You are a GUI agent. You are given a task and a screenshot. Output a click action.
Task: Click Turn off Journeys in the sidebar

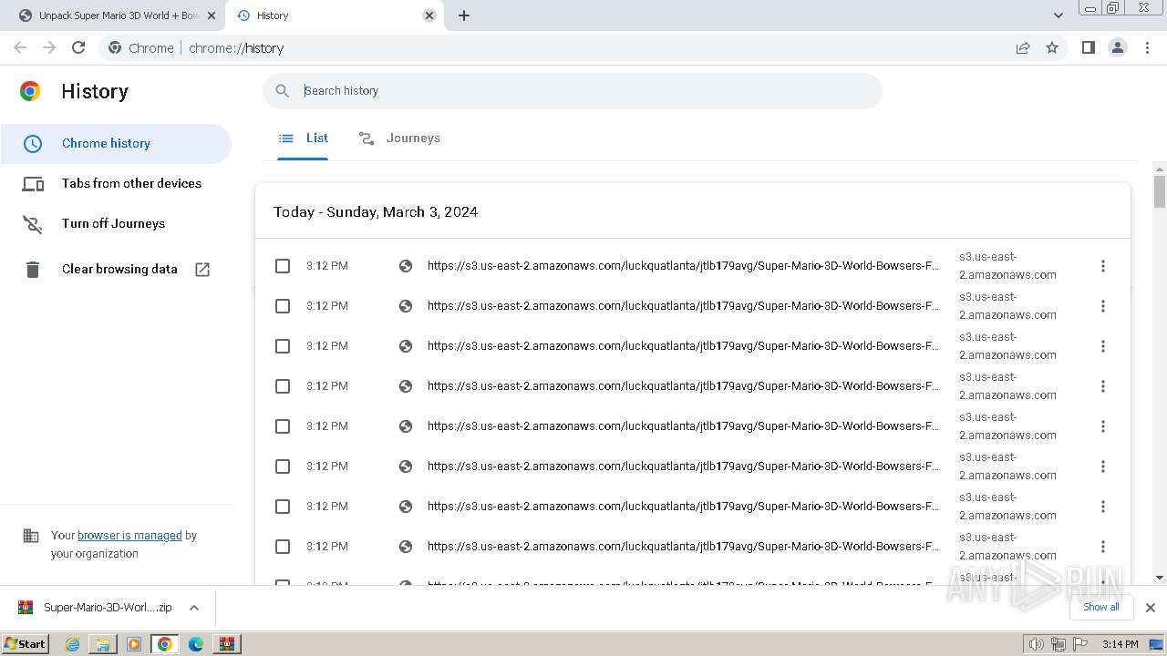(115, 223)
